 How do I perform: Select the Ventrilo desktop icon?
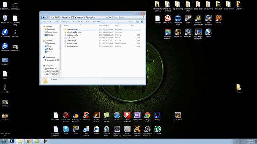[96, 130]
